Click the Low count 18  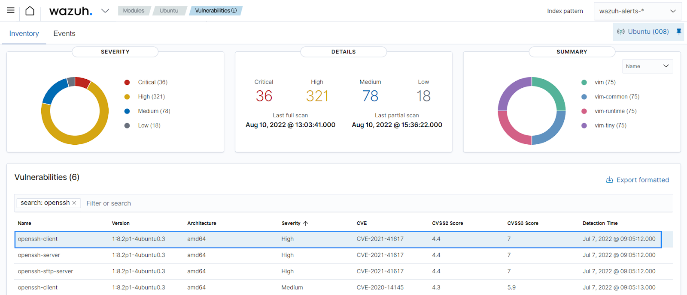pyautogui.click(x=423, y=96)
